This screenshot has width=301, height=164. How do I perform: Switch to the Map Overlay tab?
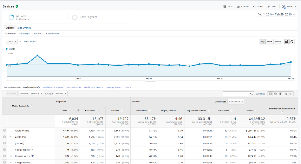(24, 28)
